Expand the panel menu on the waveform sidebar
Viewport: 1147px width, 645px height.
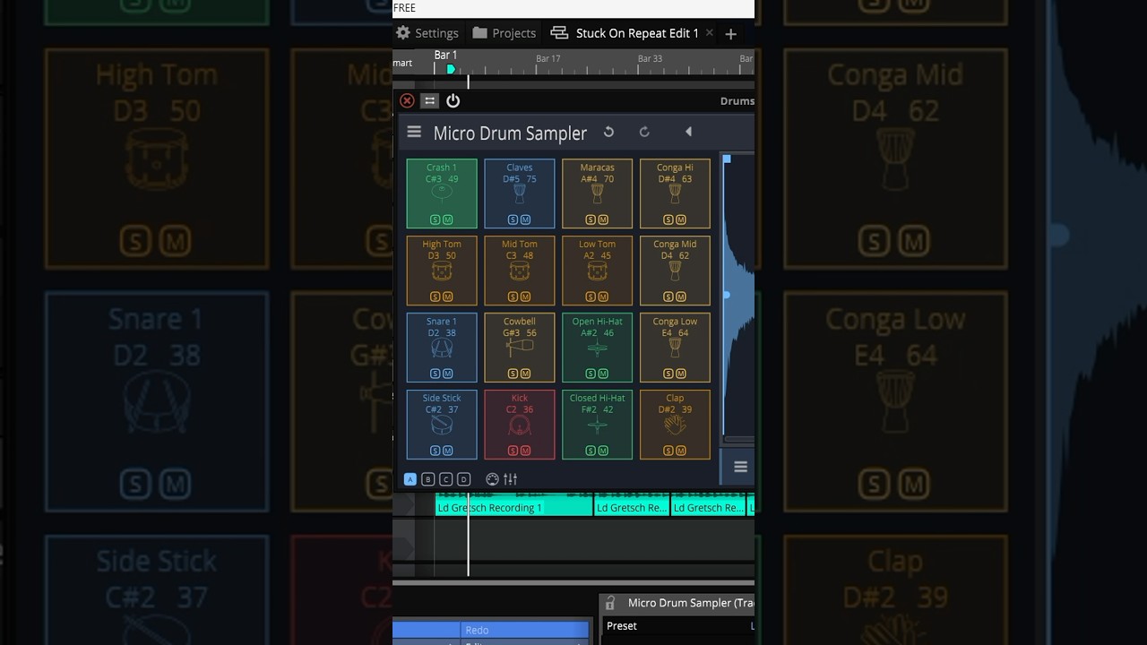point(738,467)
